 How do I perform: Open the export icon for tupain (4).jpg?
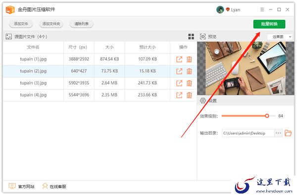pos(179,95)
